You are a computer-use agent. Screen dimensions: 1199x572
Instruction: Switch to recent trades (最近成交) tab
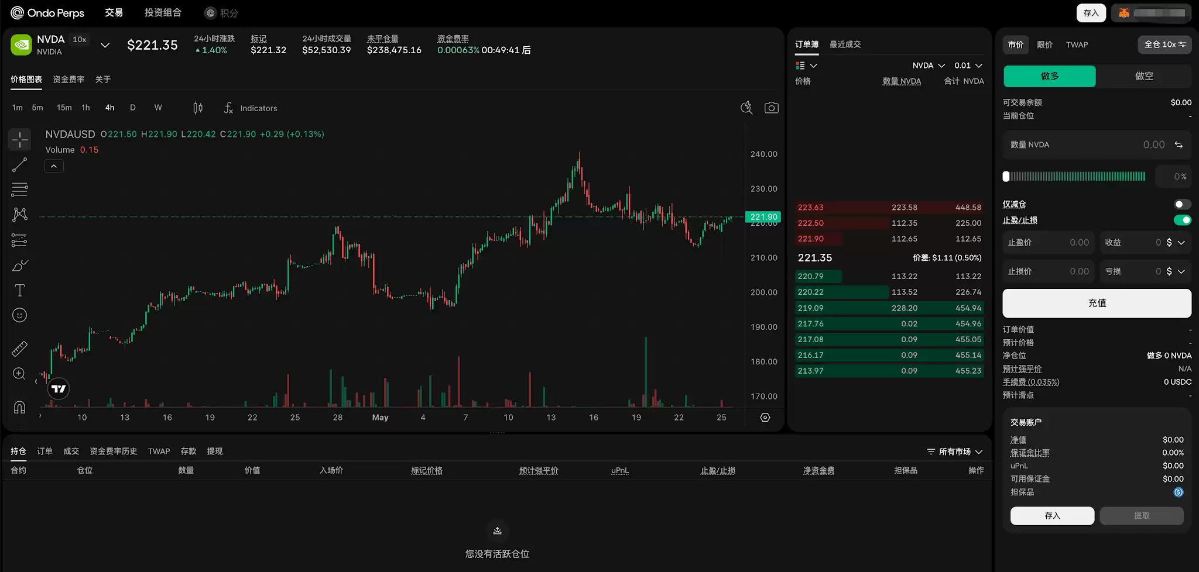tap(845, 44)
